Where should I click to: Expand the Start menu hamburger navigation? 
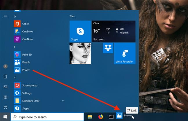pyautogui.click(x=6, y=16)
